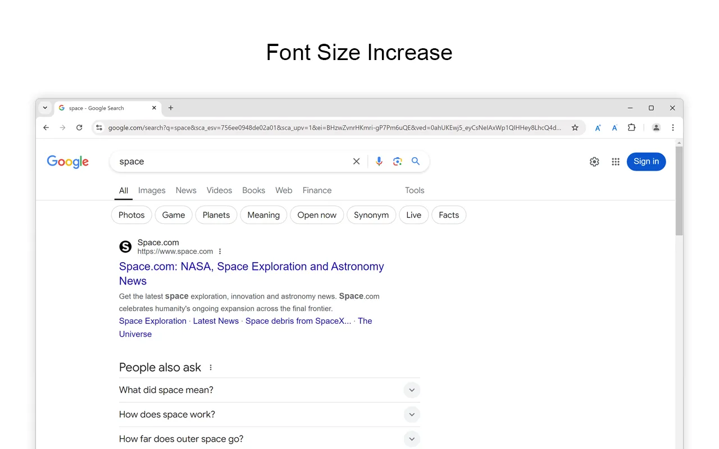
Task: Increase font size with the A+ icon
Action: (598, 127)
